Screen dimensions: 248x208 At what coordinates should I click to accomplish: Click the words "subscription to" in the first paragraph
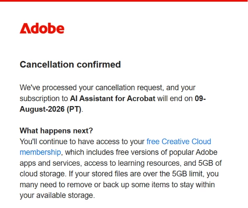[44, 99]
